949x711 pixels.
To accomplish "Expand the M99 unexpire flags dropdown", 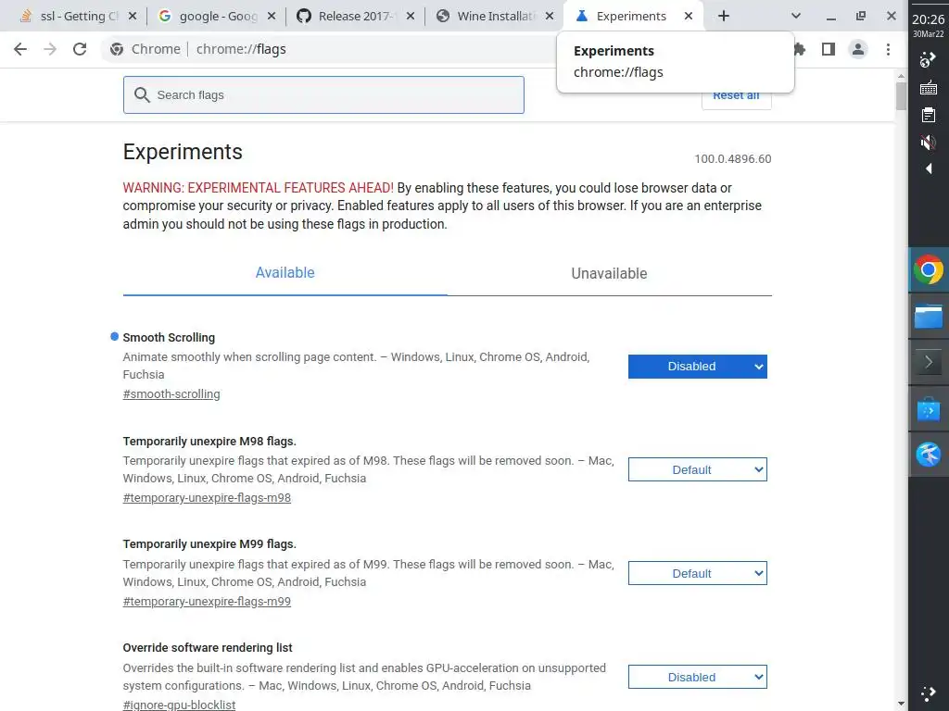I will click(697, 574).
